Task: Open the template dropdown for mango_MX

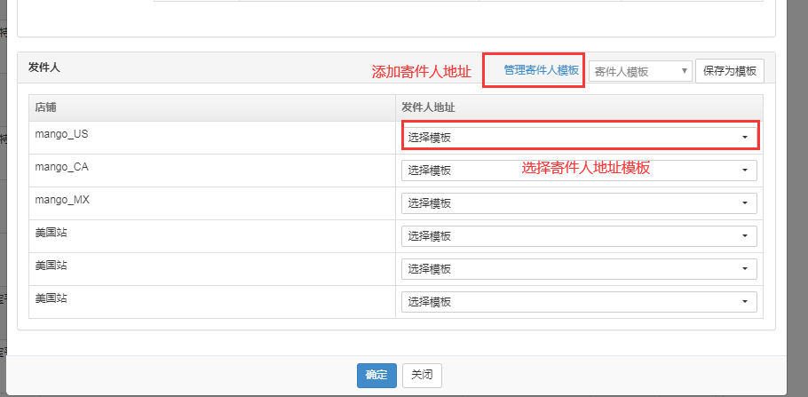Action: tap(579, 202)
